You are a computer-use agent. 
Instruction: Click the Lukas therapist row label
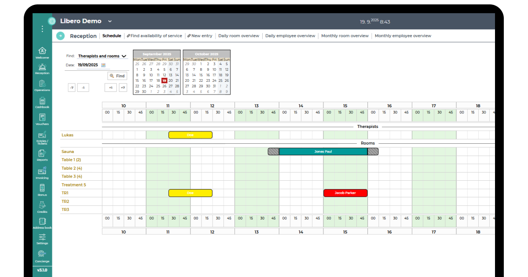[67, 135]
